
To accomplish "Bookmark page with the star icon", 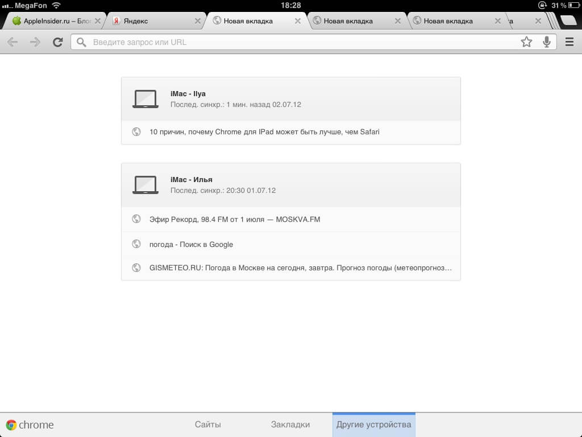I will pos(526,42).
